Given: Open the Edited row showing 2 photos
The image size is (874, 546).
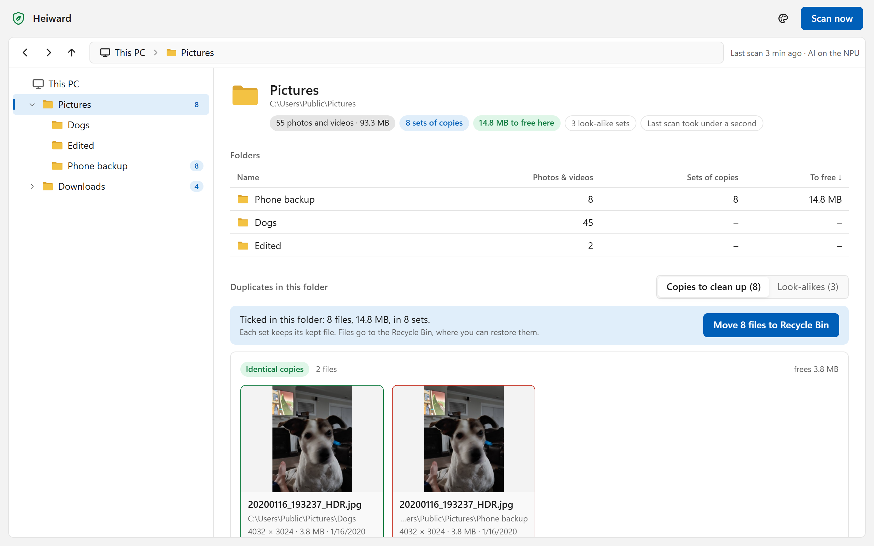Looking at the screenshot, I should click(x=539, y=246).
